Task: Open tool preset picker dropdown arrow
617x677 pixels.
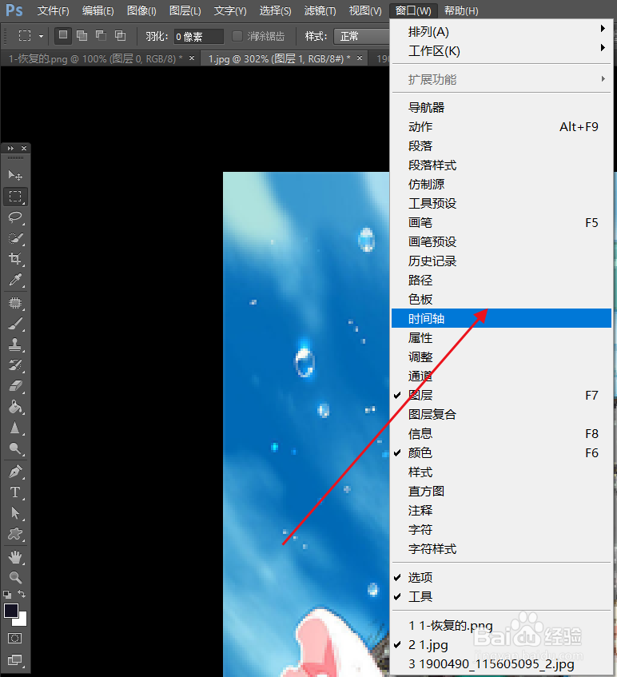Action: click(41, 36)
